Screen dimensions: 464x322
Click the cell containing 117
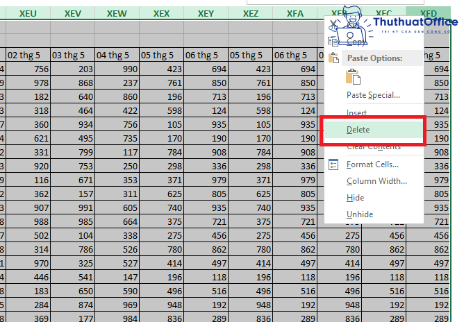(117, 152)
